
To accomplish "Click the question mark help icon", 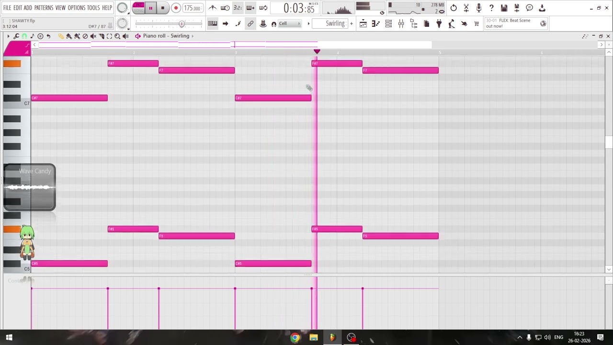I will [x=491, y=8].
